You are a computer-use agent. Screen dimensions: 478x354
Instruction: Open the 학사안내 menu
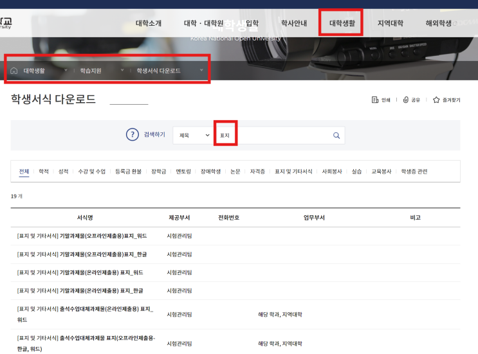click(x=294, y=23)
